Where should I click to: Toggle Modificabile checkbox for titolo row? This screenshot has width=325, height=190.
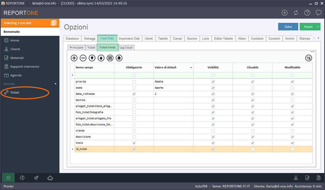point(292,143)
